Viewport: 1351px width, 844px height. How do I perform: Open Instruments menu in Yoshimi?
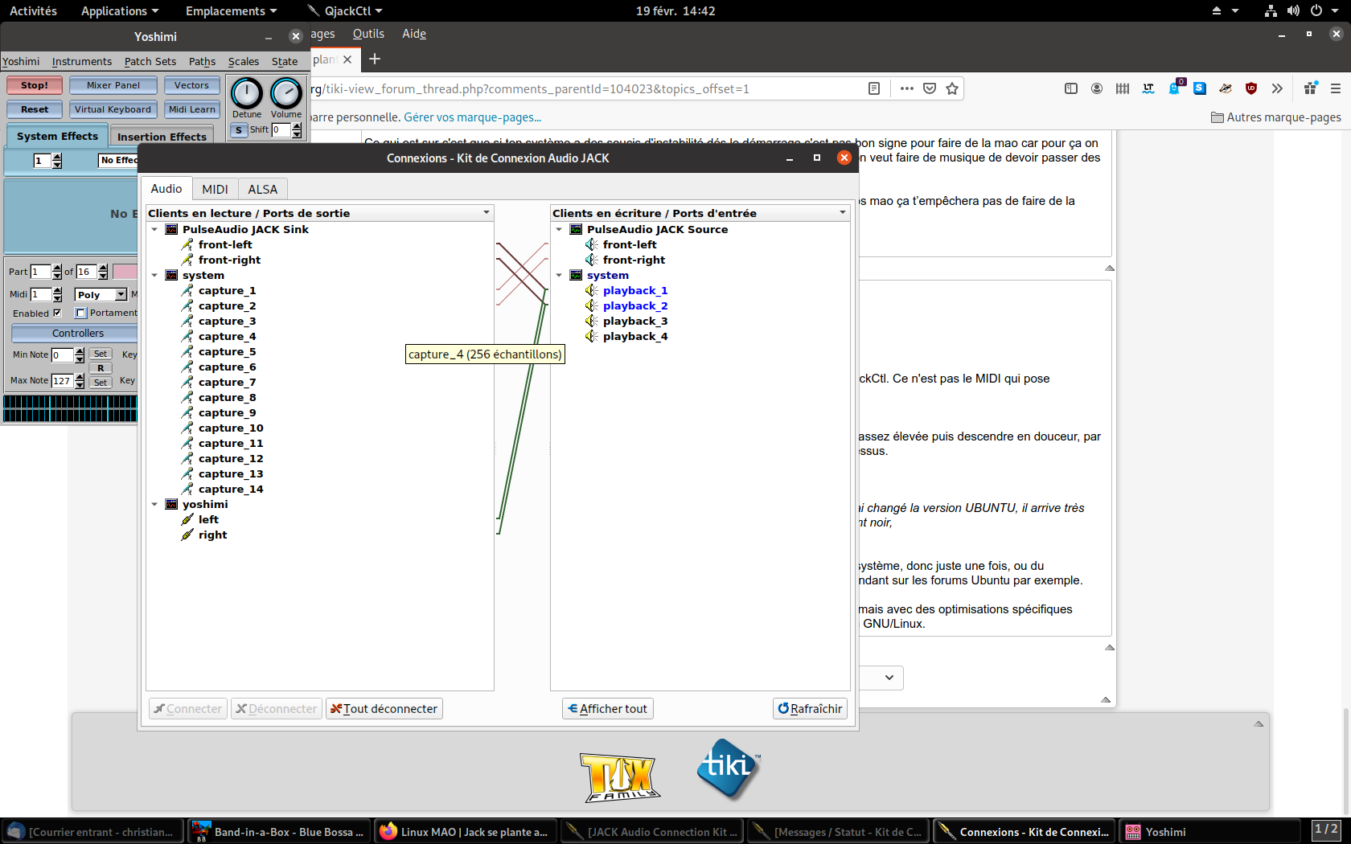[x=82, y=61]
